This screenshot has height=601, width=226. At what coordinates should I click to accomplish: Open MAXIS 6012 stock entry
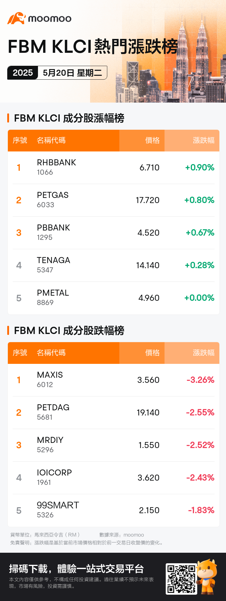114,380
